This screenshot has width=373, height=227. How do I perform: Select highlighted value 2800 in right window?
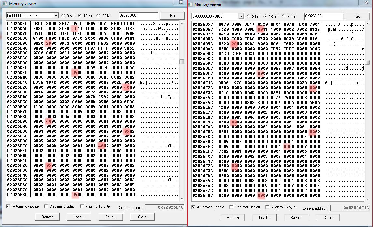pos(237,44)
